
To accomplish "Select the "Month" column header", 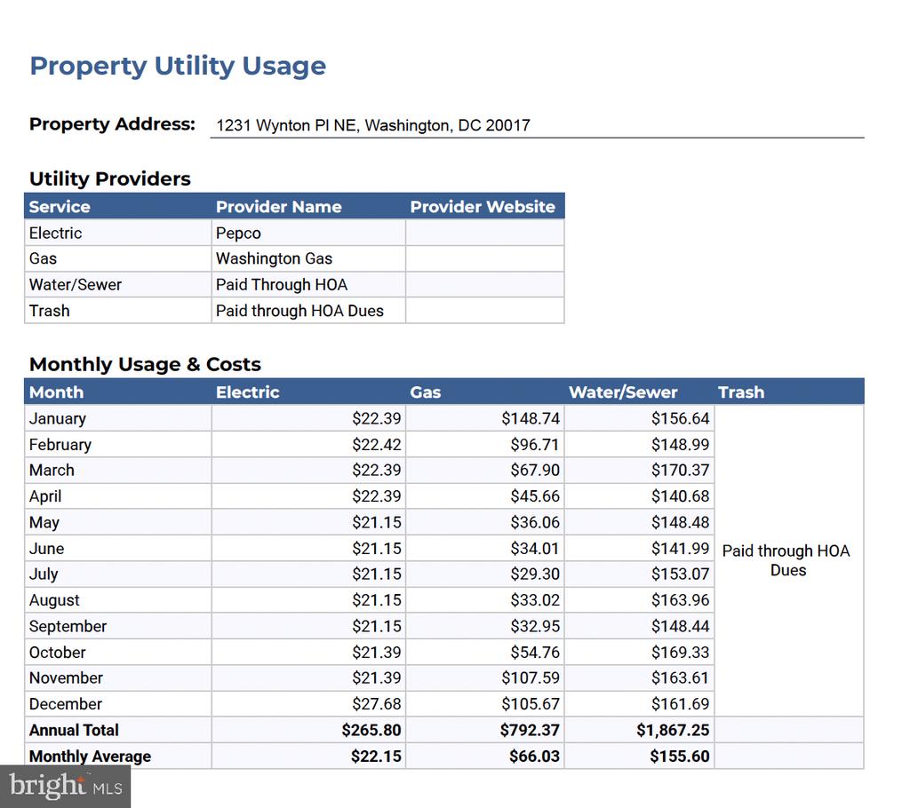I will point(56,392).
